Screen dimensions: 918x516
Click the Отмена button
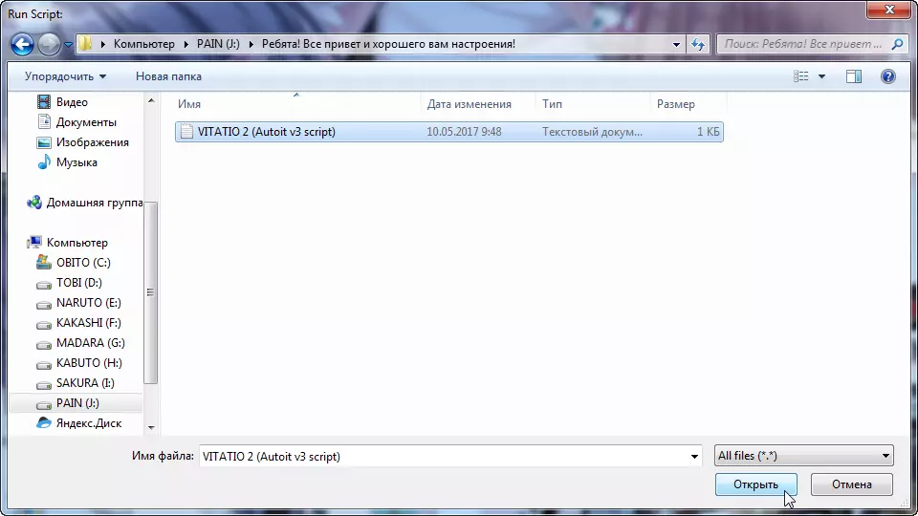pos(852,484)
